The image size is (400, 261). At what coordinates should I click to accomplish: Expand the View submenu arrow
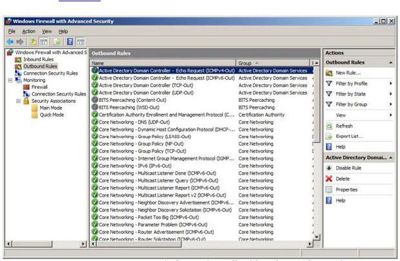coord(390,115)
